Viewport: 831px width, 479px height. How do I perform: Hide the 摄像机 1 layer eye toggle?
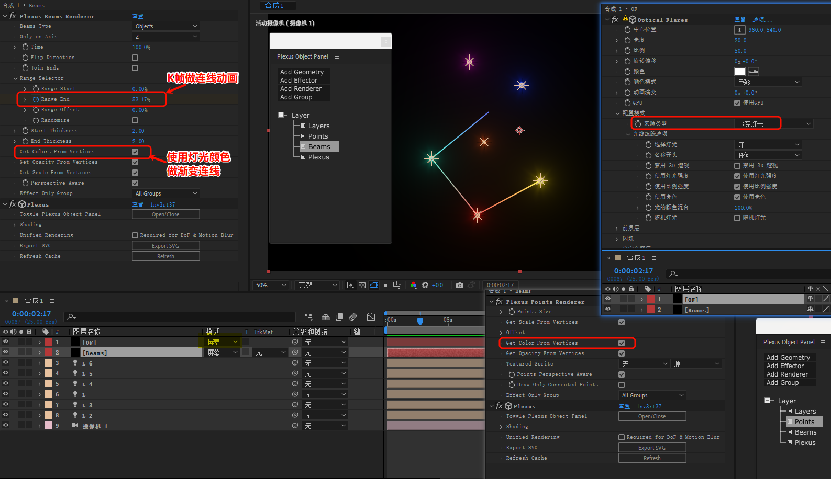pos(6,426)
